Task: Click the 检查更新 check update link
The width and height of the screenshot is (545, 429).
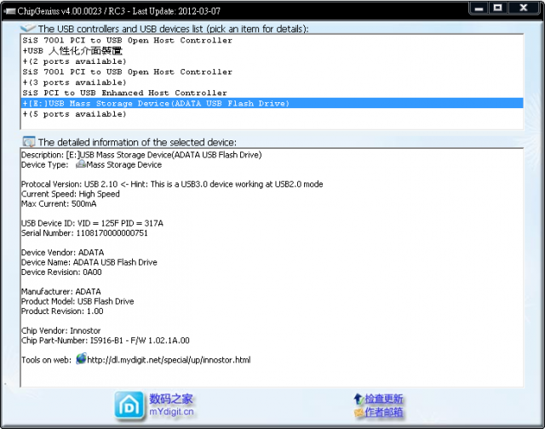Action: coord(384,398)
